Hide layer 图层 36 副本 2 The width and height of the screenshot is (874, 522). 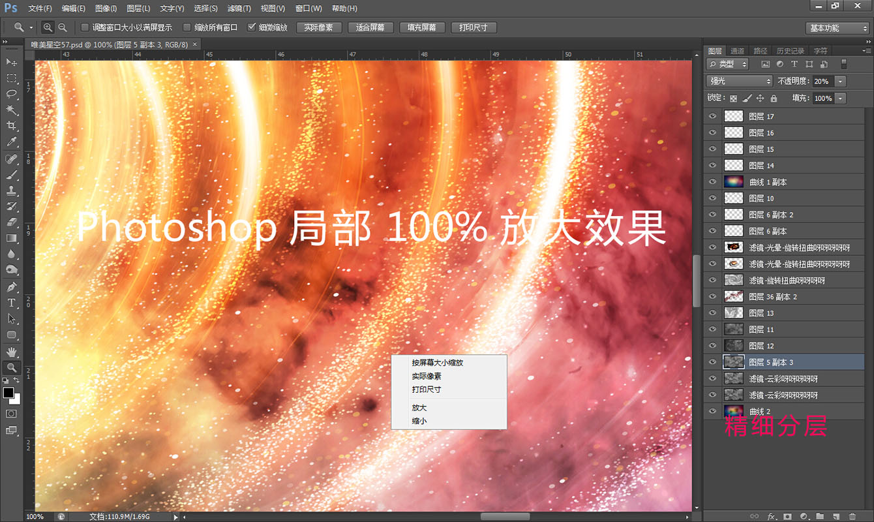click(x=712, y=296)
